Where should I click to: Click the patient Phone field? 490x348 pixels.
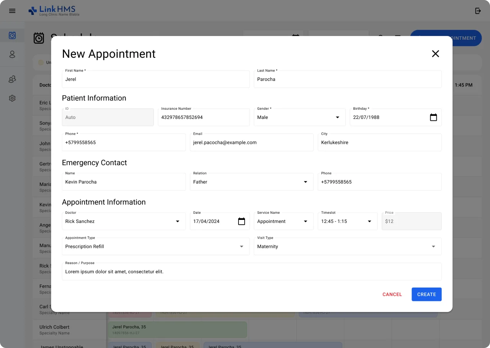pos(124,143)
